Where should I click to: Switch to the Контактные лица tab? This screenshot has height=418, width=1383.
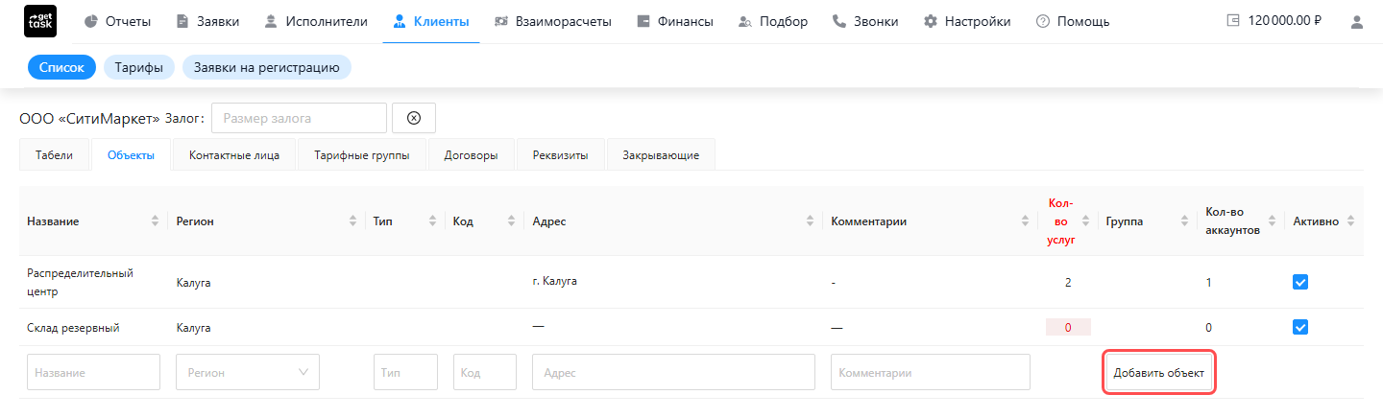pyautogui.click(x=234, y=155)
